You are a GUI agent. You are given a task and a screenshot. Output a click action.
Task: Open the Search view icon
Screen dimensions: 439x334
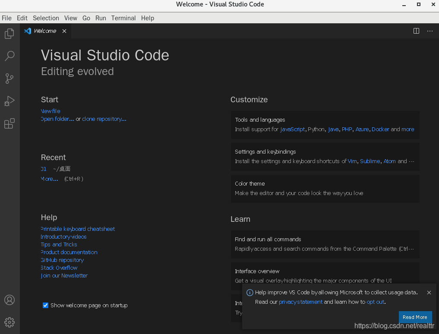[x=9, y=56]
